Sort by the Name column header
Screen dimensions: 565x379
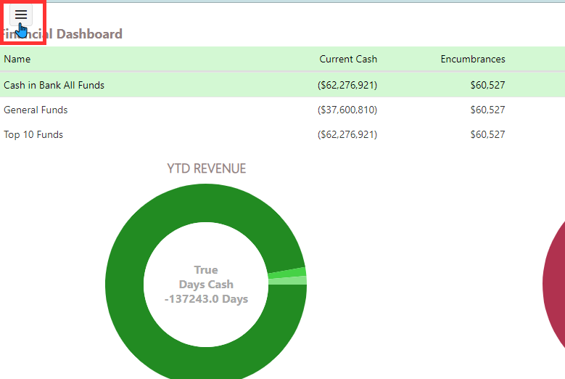(17, 59)
